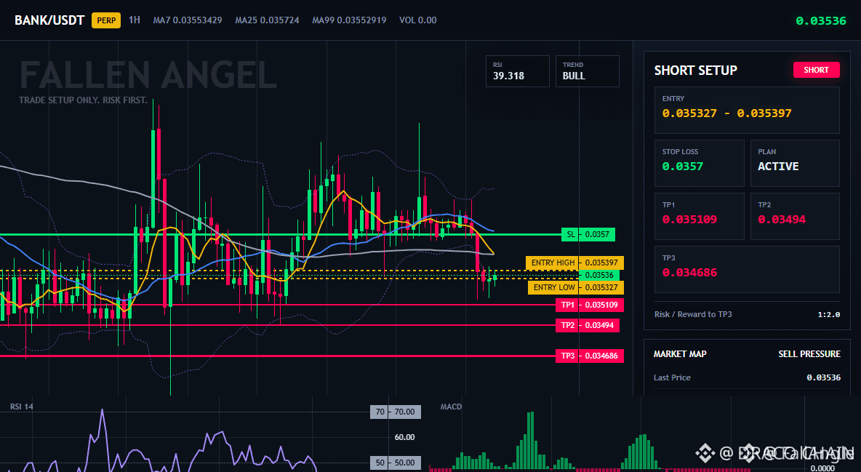Screen dimensions: 861x472
Task: Click the ENTRY LOW 0.035327 chart marker
Action: click(576, 287)
